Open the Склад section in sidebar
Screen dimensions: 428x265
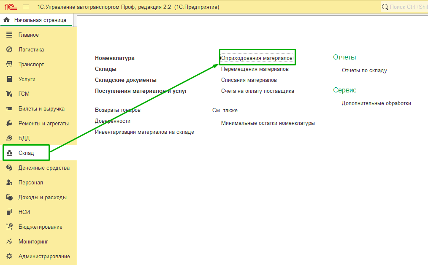pos(26,153)
